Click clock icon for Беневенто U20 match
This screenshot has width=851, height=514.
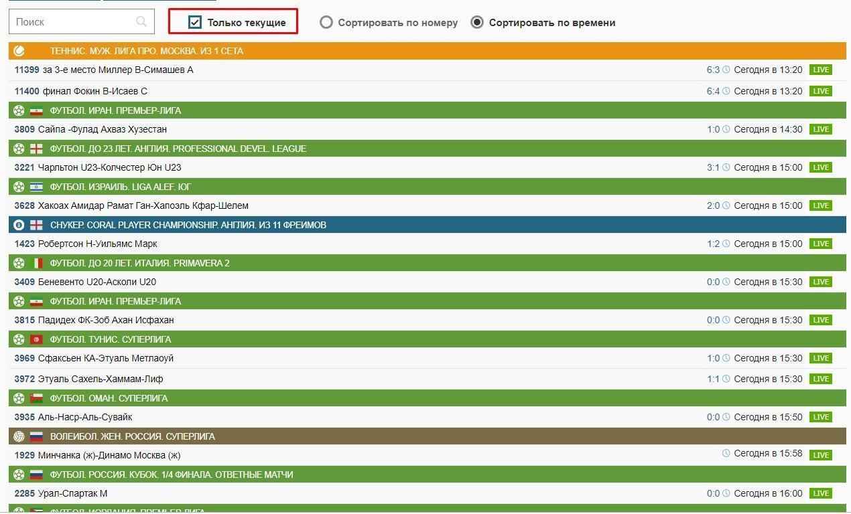726,282
